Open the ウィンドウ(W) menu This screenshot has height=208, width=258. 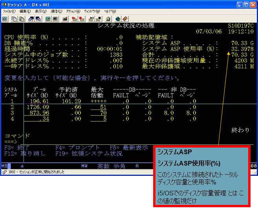click(x=92, y=11)
